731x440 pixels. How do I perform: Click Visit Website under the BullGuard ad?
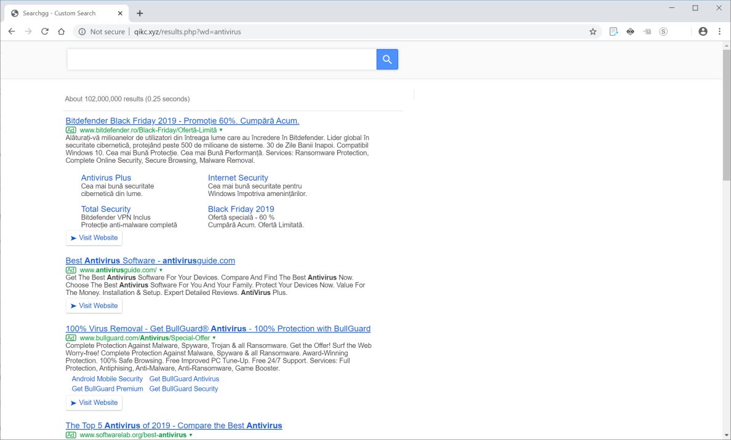pyautogui.click(x=94, y=403)
